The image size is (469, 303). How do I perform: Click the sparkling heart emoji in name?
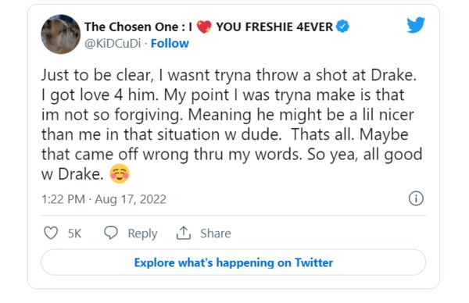204,27
